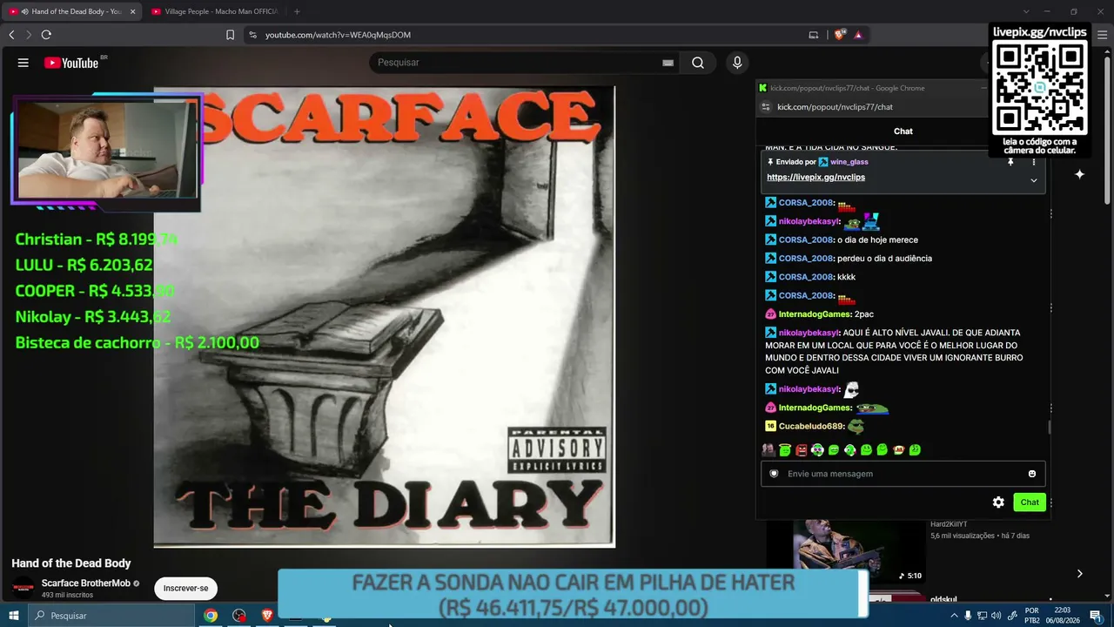
Task: Show hidden system tray icons
Action: (x=954, y=616)
